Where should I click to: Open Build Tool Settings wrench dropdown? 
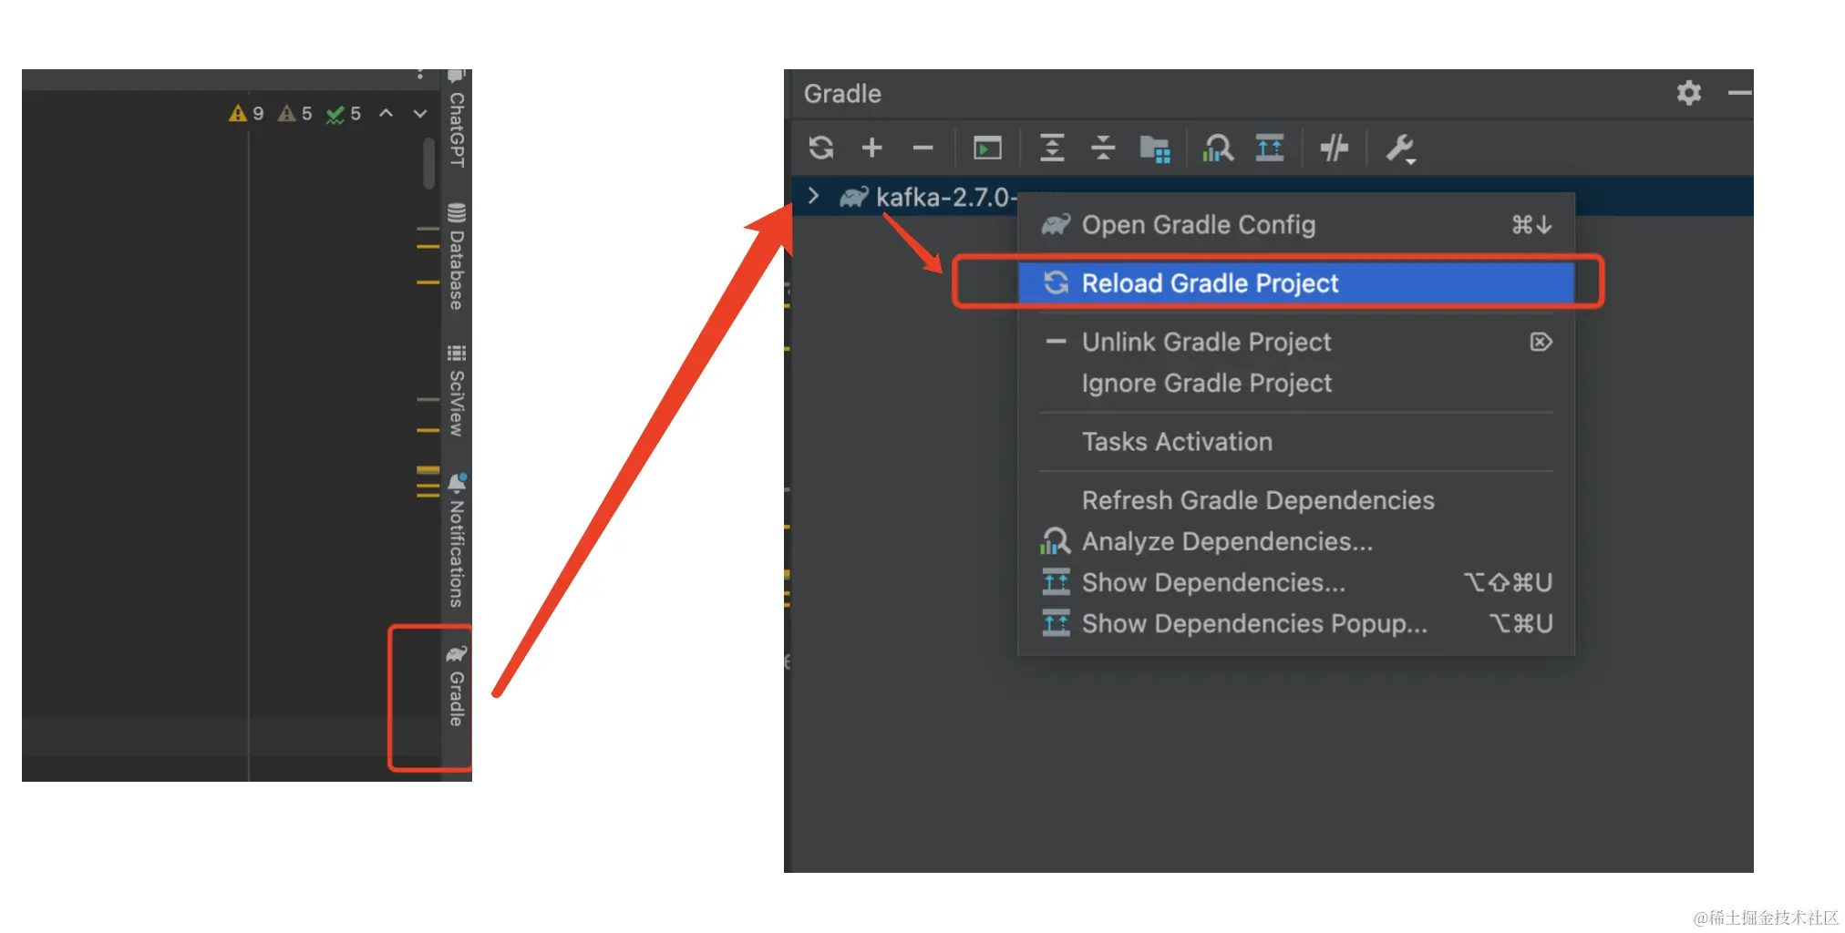coord(1400,149)
